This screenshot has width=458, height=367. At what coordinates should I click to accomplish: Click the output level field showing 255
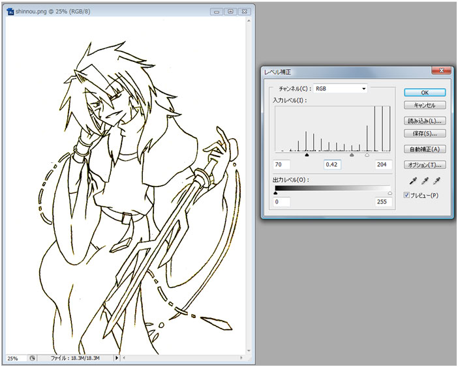[383, 202]
